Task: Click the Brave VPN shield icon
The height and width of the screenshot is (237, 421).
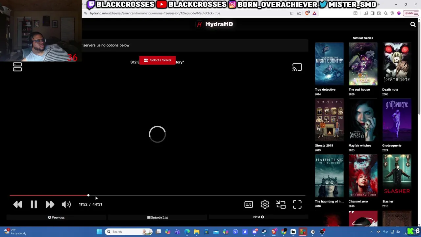Action: (x=392, y=13)
